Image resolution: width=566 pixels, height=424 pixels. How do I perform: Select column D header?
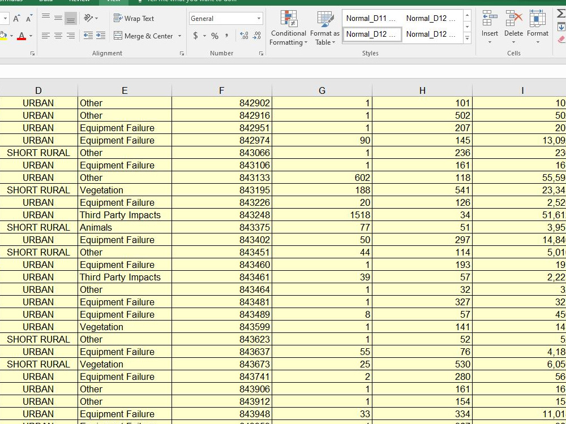coord(38,90)
